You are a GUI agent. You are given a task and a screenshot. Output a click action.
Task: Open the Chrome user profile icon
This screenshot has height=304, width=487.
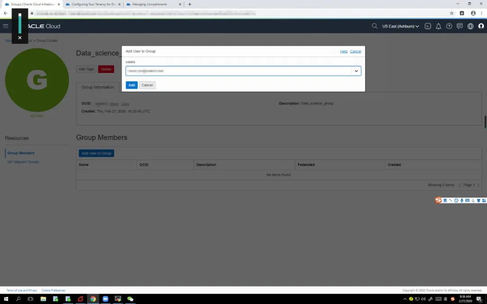click(473, 14)
